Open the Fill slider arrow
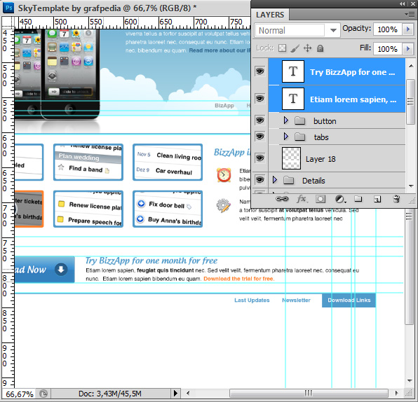418x402 pixels. (408, 49)
